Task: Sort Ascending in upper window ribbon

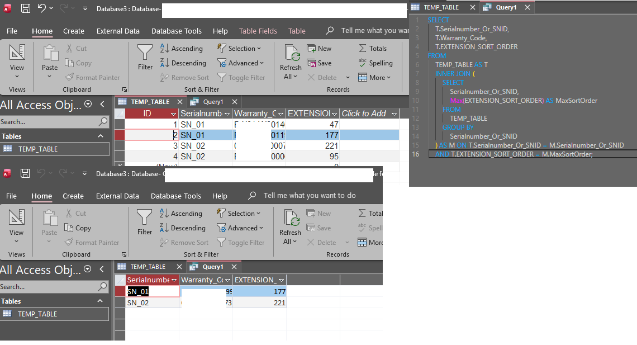Action: (x=182, y=48)
